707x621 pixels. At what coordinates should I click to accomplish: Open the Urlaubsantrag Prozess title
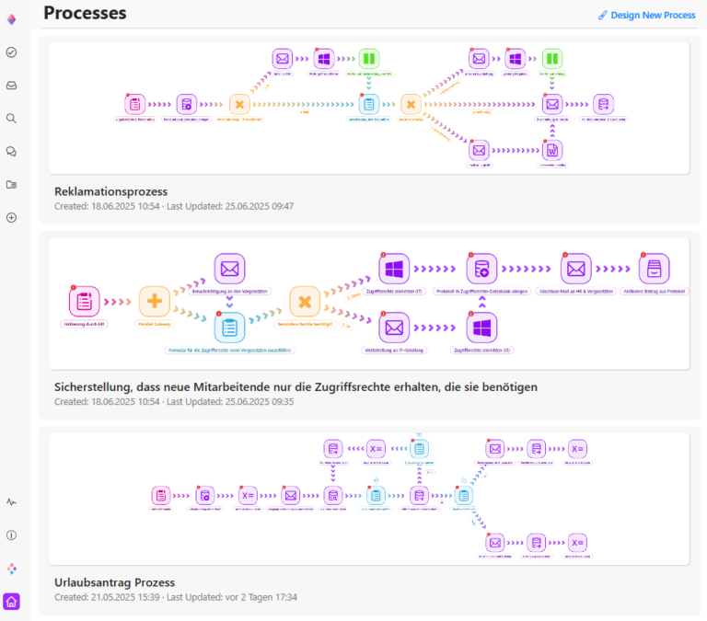coord(114,582)
